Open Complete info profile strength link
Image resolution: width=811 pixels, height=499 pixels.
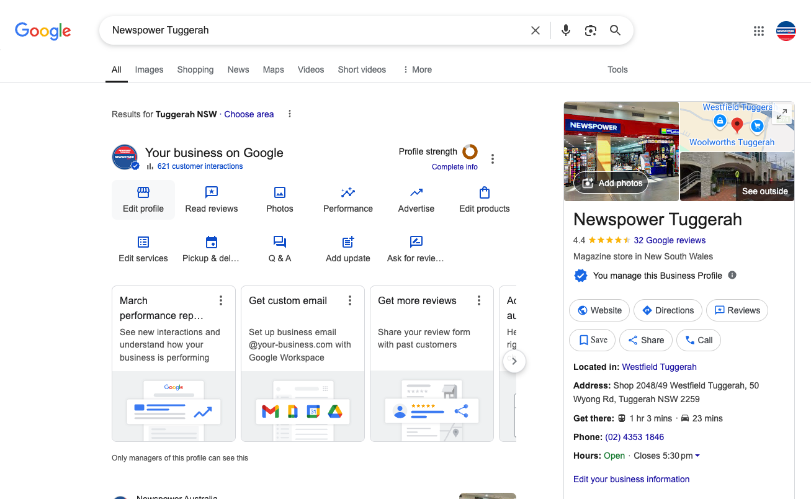pos(455,167)
